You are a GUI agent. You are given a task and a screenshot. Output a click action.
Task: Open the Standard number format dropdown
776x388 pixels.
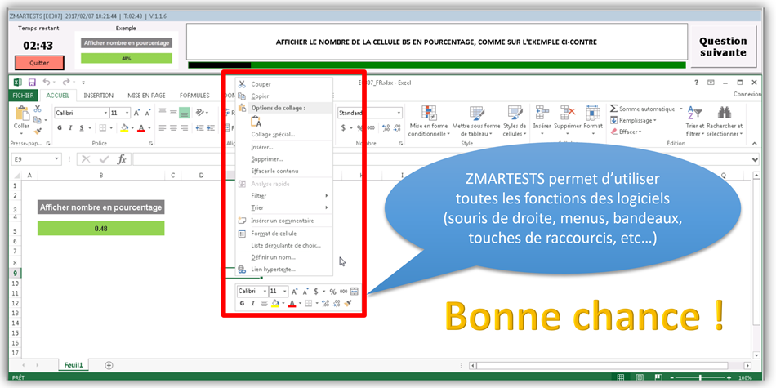click(399, 113)
